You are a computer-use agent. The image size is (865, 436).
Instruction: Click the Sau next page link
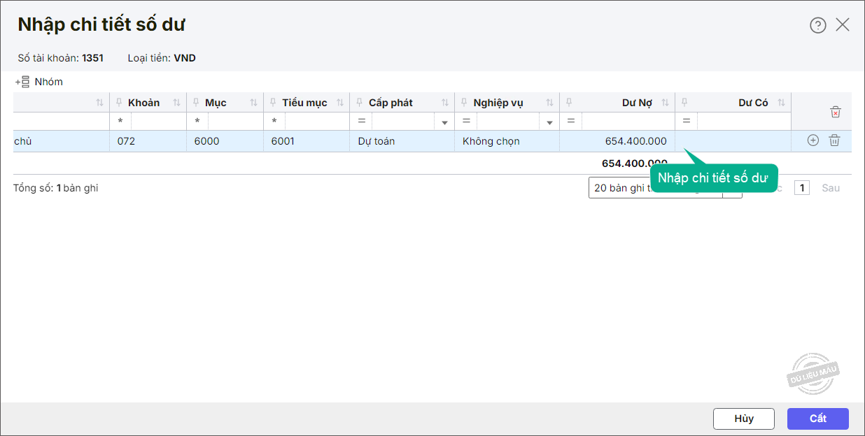pos(831,188)
